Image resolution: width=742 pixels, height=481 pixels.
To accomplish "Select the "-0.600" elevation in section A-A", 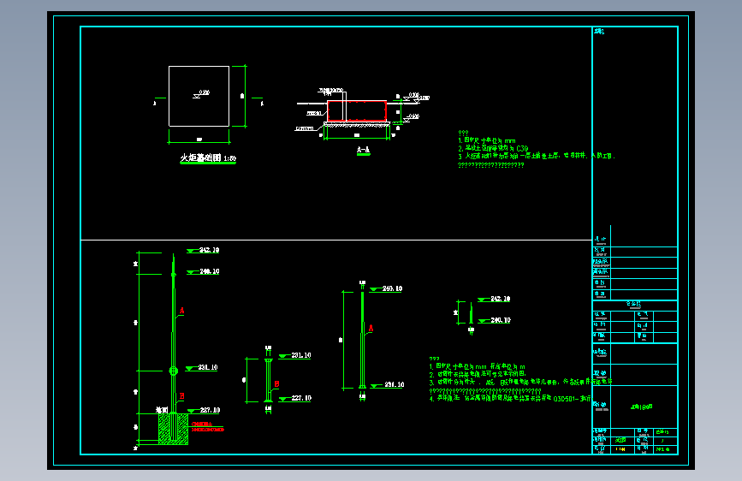I will [413, 116].
